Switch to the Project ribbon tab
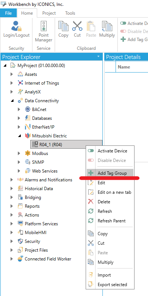 49,13
